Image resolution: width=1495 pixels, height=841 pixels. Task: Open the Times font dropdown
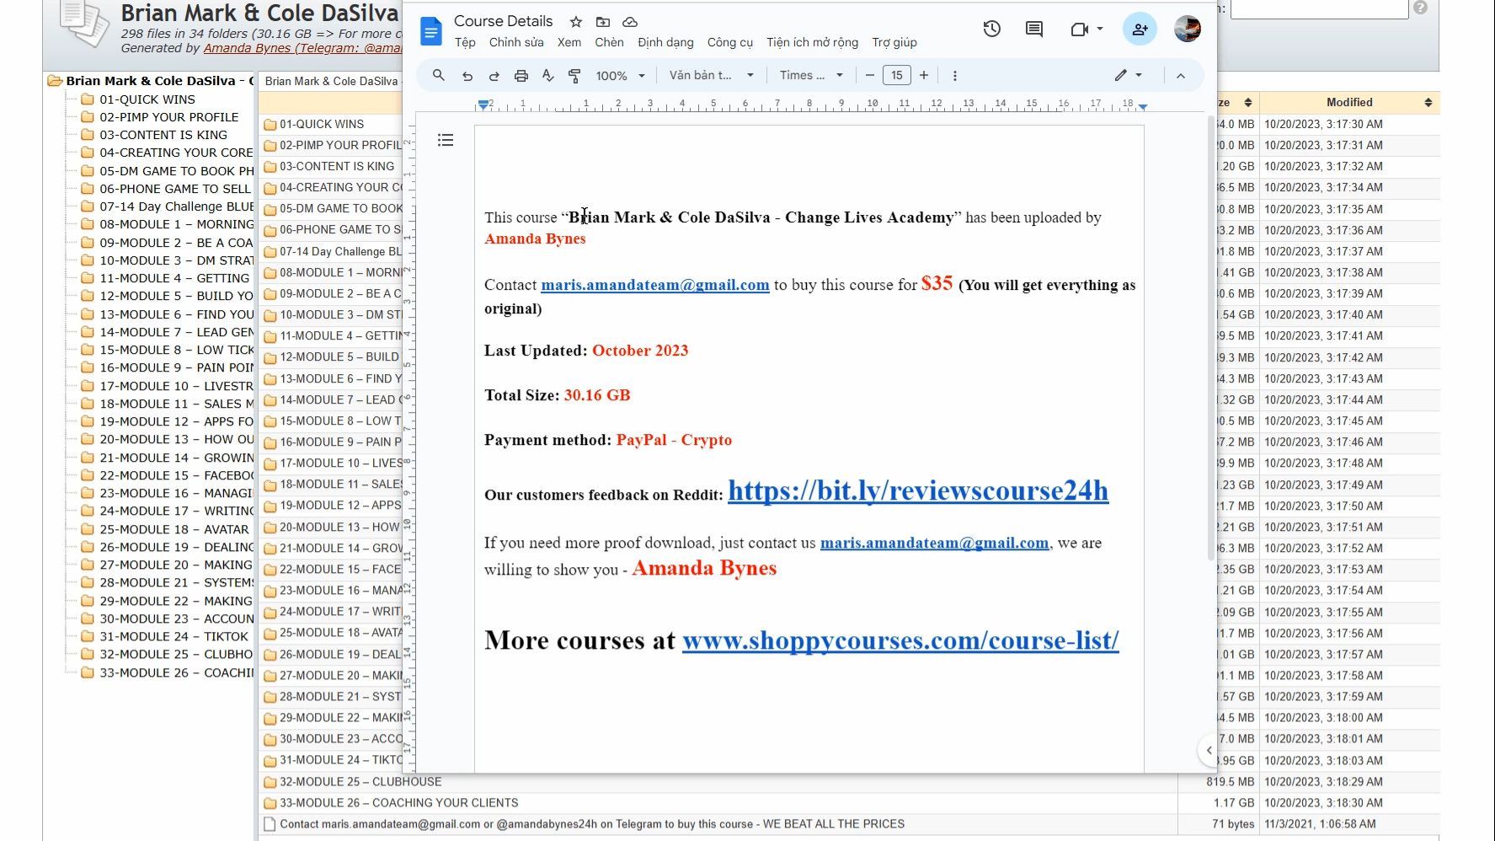(x=811, y=76)
